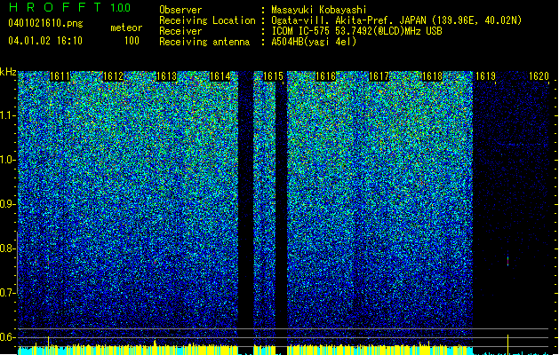Click the 1.0 kHz axis tick label
This screenshot has height=355, width=559.
tap(7, 160)
